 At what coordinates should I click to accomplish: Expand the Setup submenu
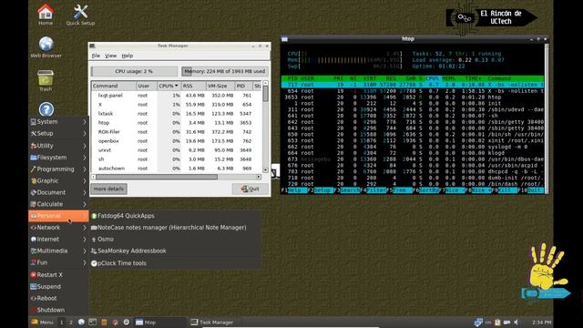click(58, 133)
